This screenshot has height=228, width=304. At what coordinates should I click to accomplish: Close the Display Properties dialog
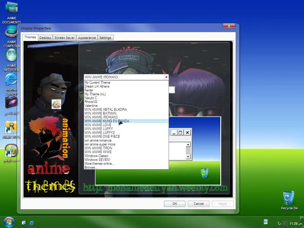click(229, 26)
